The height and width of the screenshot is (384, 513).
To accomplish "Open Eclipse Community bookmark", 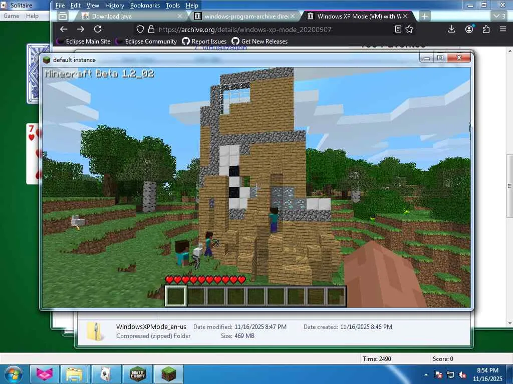I will tap(147, 41).
